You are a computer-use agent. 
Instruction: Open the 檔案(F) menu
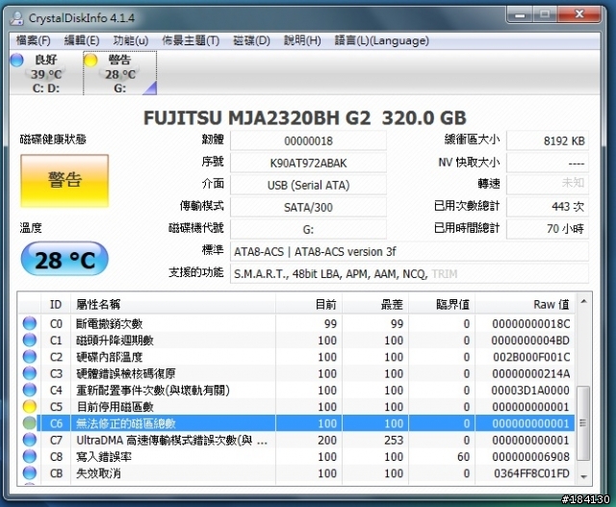pyautogui.click(x=34, y=40)
